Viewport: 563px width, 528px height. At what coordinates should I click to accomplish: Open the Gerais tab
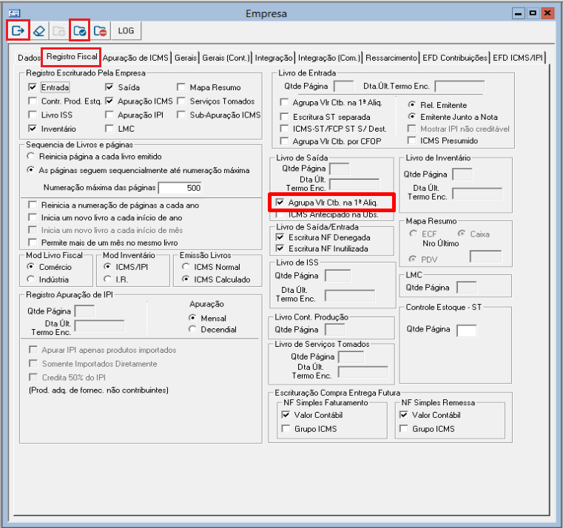click(x=186, y=58)
